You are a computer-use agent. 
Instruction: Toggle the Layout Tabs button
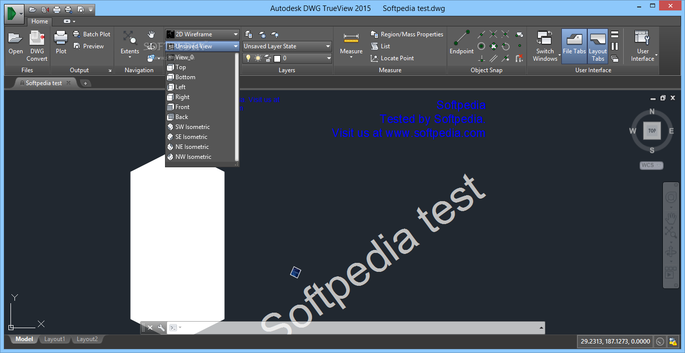point(598,45)
